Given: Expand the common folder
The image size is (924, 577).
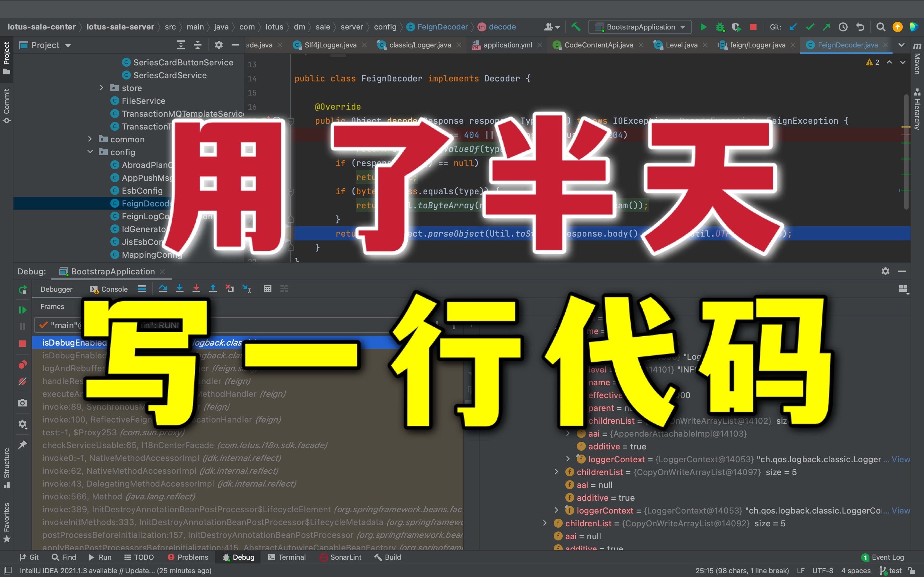Looking at the screenshot, I should click(x=90, y=139).
